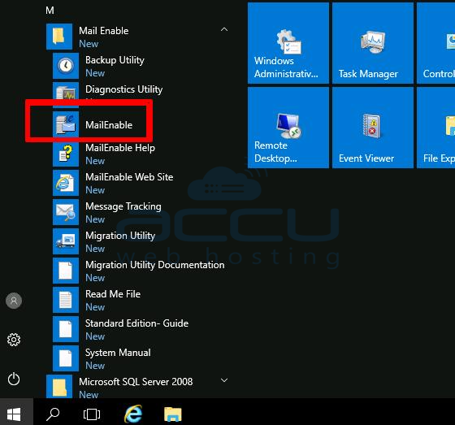The image size is (455, 425).
Task: Open the Remote Desktop tile
Action: click(288, 128)
